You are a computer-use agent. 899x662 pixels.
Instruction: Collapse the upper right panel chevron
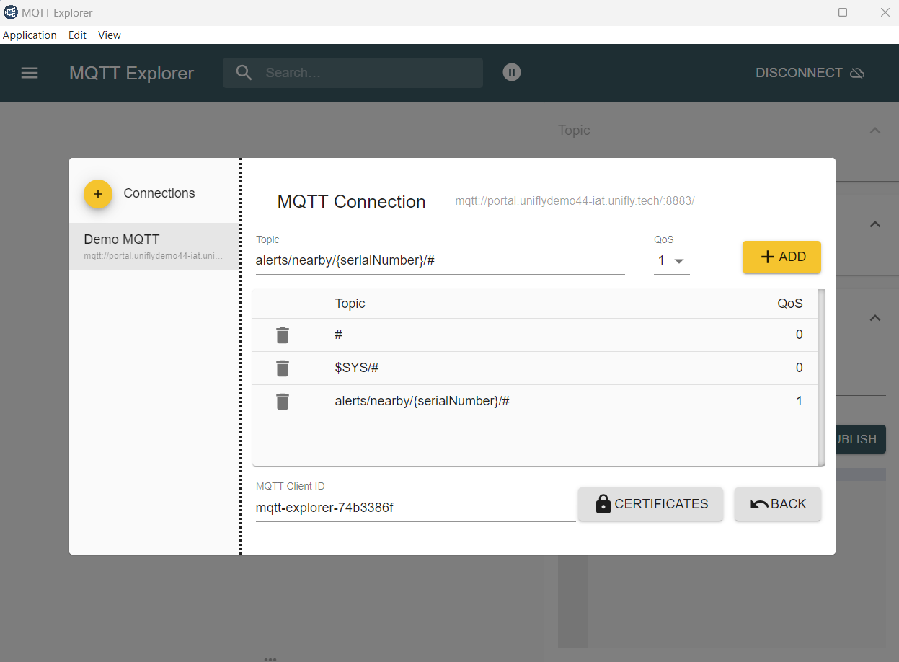pos(874,225)
